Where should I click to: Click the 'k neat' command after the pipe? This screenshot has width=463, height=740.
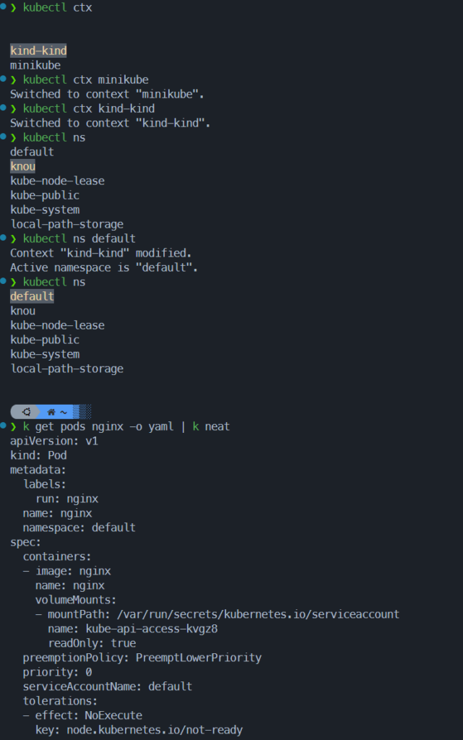coord(211,426)
